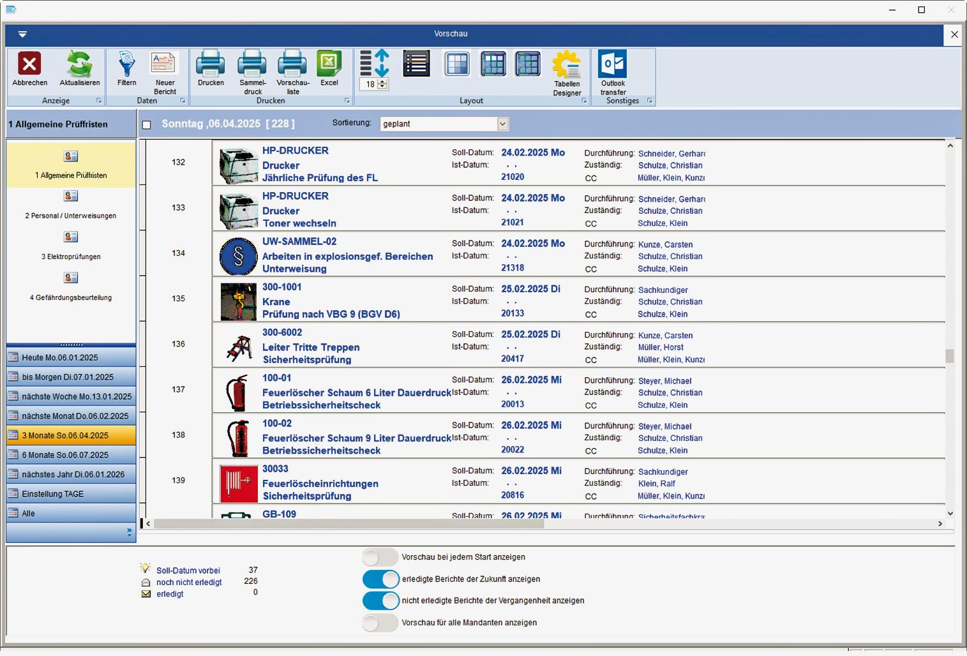
Task: Open the Sortierung dropdown showing geplant
Action: (x=444, y=124)
